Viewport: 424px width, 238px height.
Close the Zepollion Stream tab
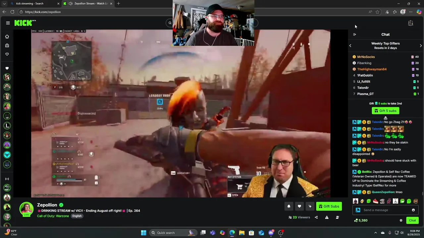pyautogui.click(x=111, y=4)
